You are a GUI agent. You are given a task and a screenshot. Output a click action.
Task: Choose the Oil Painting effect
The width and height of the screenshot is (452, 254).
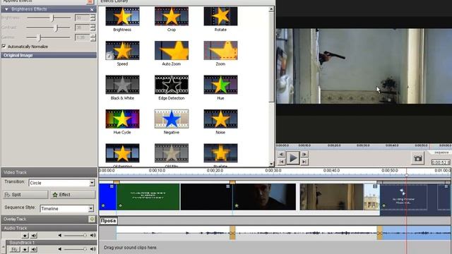pos(122,153)
